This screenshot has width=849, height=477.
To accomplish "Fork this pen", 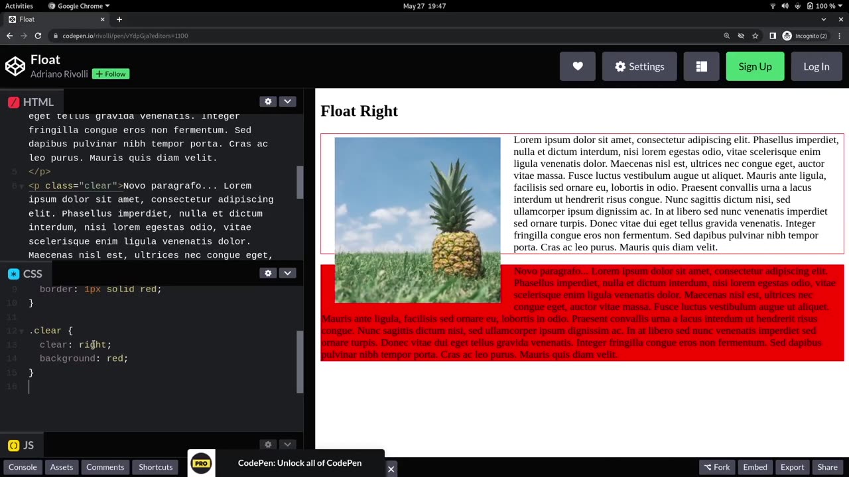I will click(x=717, y=467).
